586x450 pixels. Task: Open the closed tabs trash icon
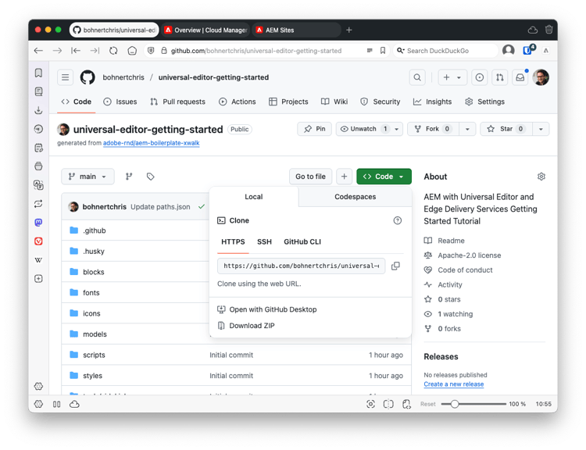[548, 30]
